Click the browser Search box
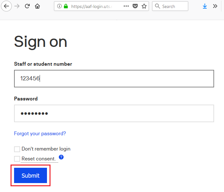This screenshot has height=192, width=224. pyautogui.click(x=173, y=6)
